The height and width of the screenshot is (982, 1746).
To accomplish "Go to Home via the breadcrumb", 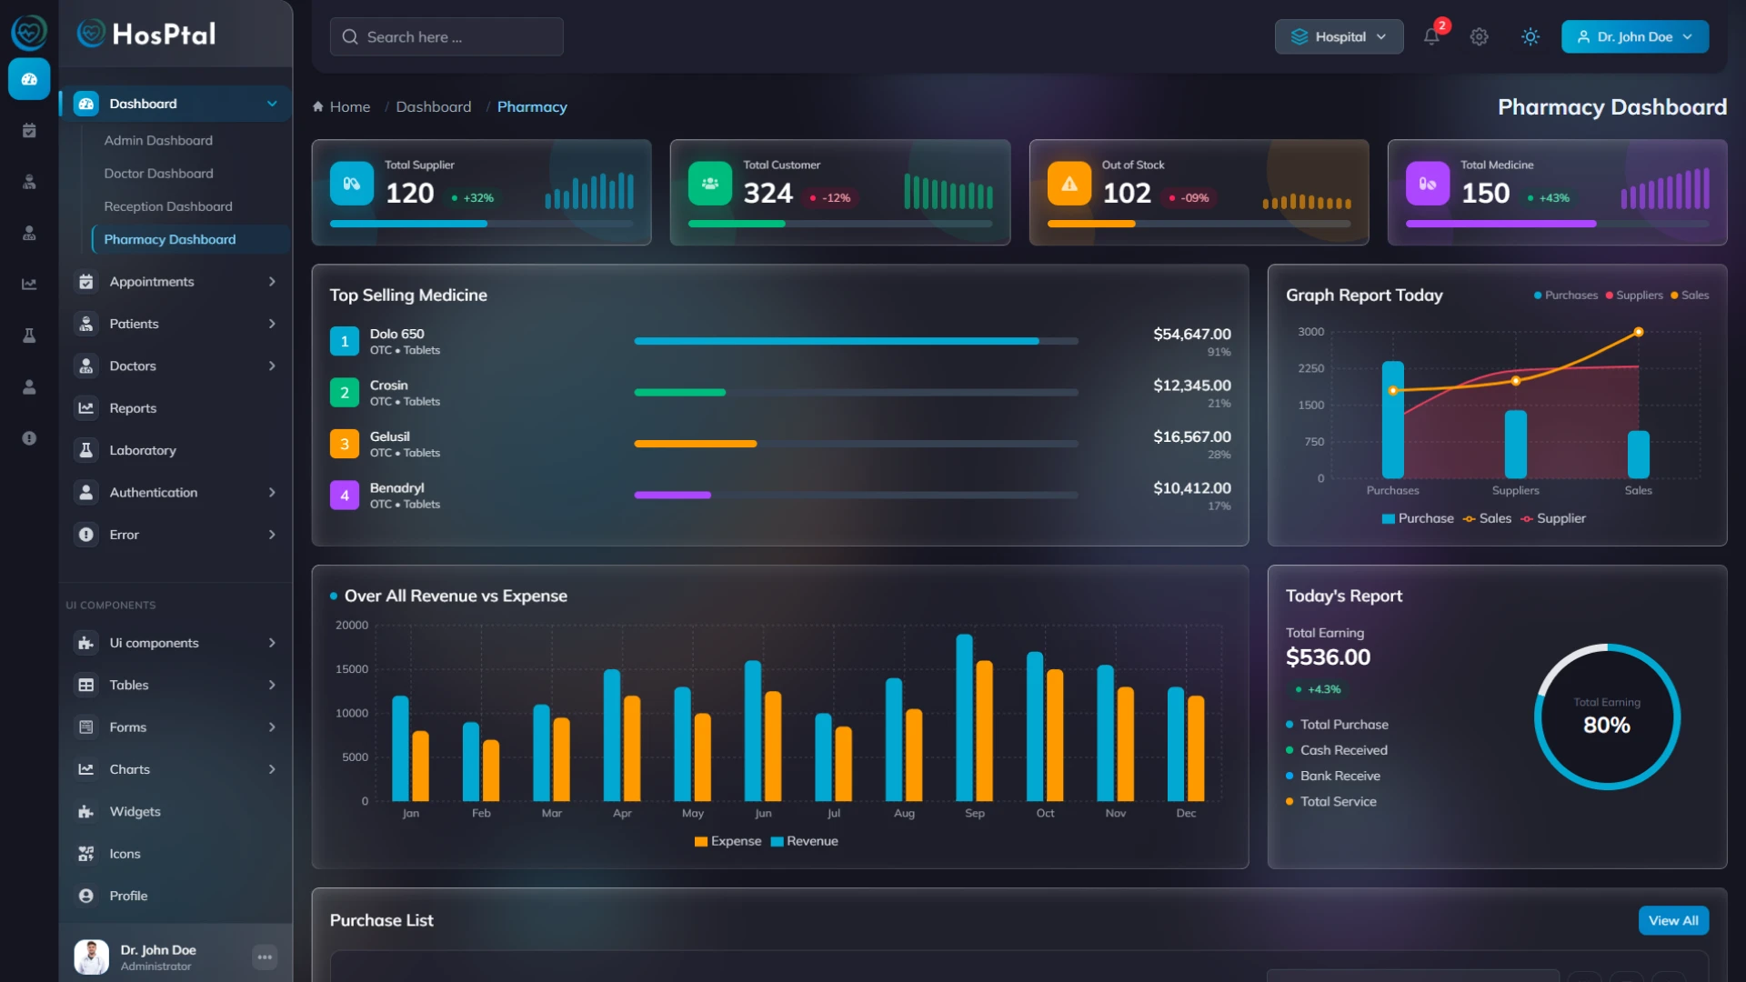I will [x=349, y=106].
